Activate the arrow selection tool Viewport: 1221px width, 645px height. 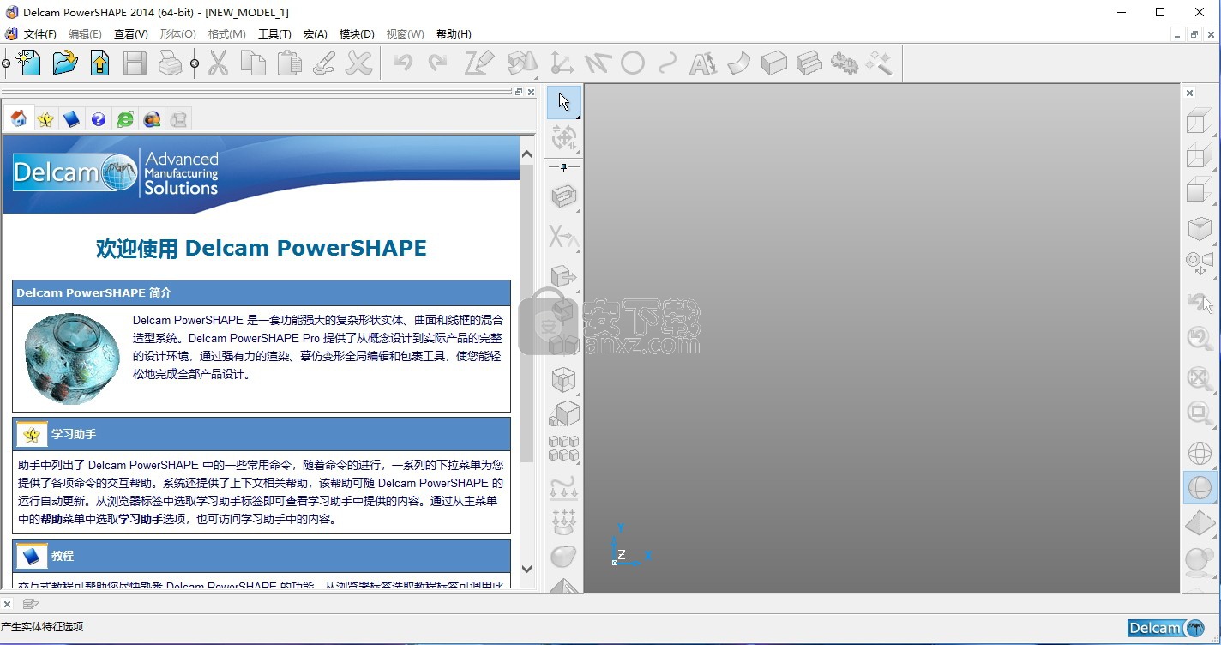click(563, 102)
